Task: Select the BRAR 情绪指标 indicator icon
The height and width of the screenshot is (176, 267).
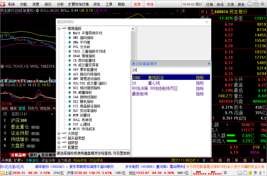Action: pos(70,56)
